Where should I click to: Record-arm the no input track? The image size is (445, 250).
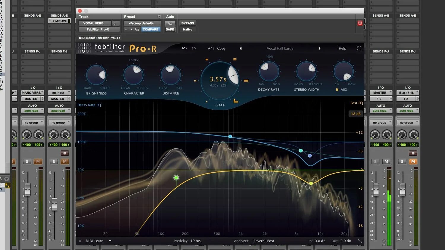click(65, 153)
